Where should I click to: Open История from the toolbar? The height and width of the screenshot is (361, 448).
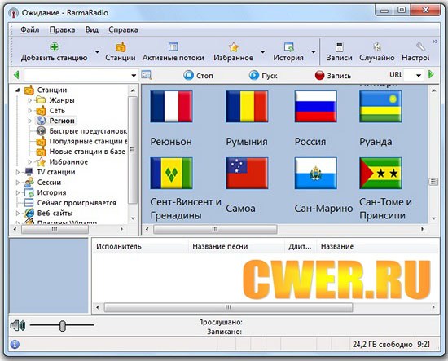click(288, 51)
